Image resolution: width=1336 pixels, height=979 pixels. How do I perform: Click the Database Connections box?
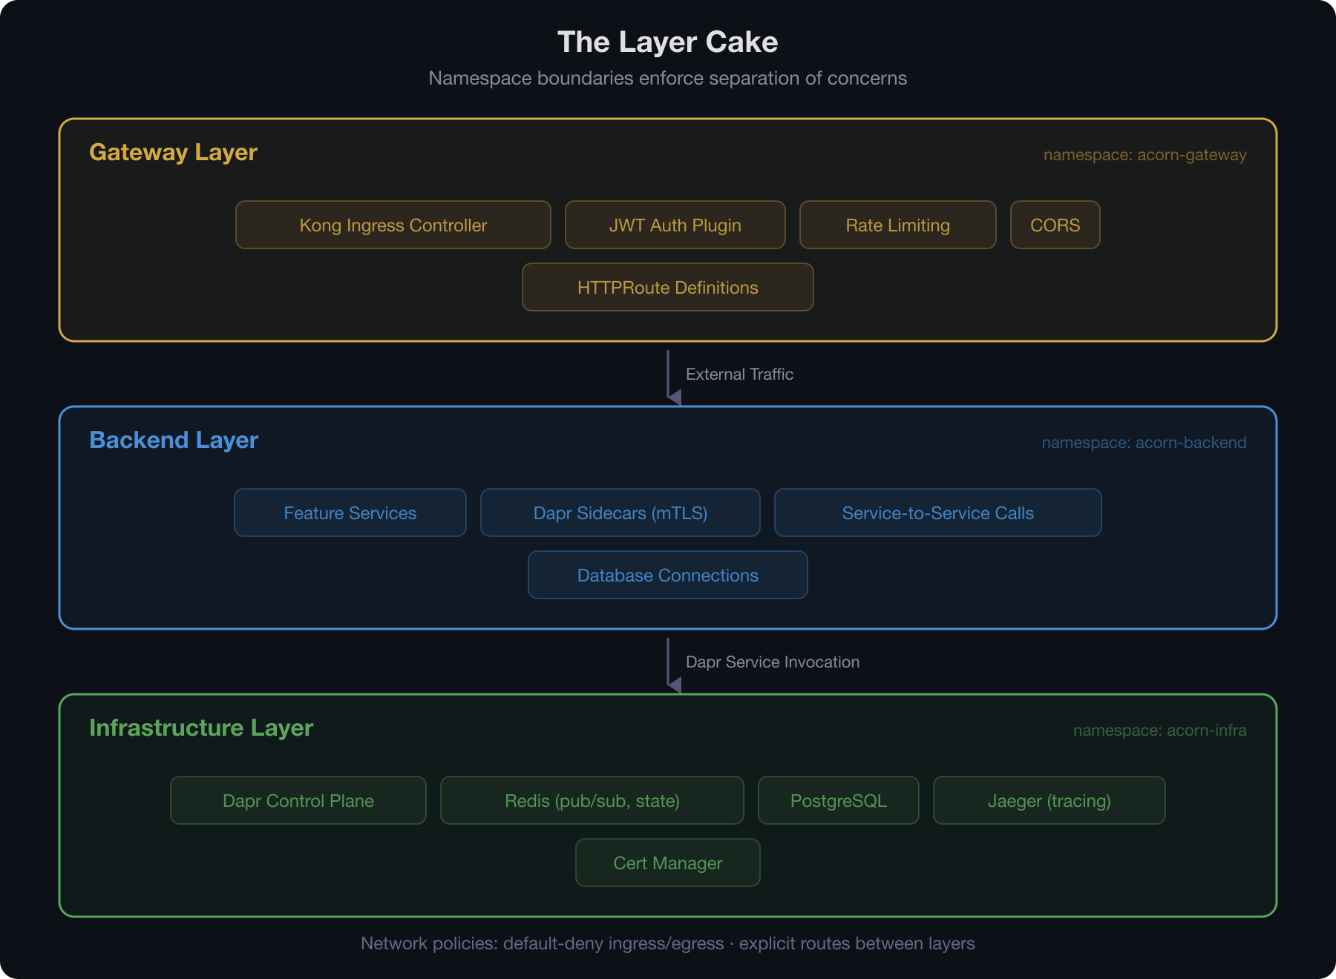tap(667, 575)
